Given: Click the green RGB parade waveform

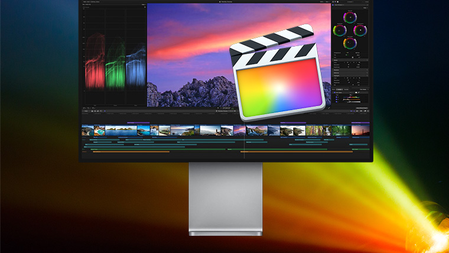Looking at the screenshot, I should tap(115, 64).
